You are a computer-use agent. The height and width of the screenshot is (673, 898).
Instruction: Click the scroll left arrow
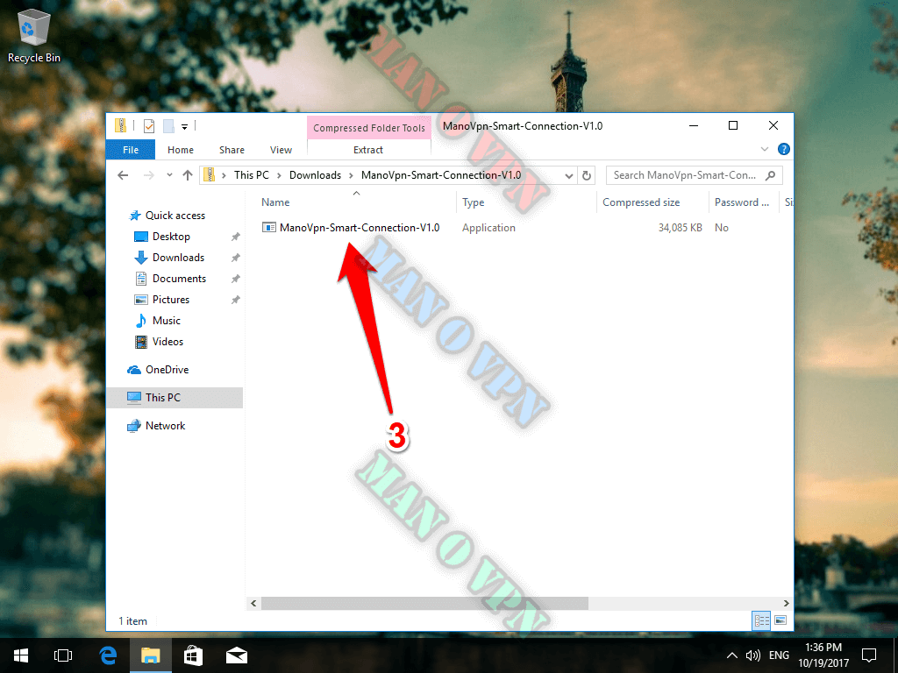point(253,603)
